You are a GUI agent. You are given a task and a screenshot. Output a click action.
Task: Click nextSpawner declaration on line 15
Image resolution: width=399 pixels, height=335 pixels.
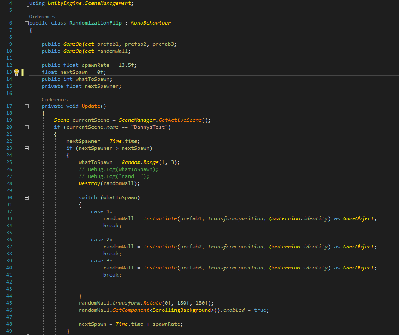coord(102,86)
